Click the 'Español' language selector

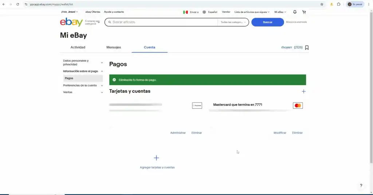[213, 12]
